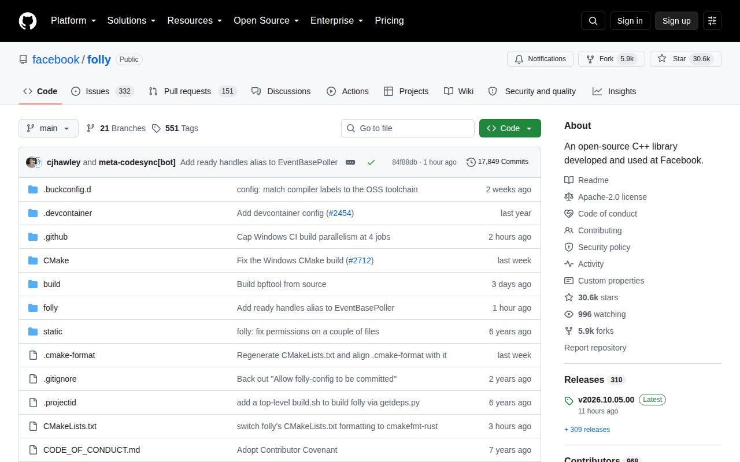The width and height of the screenshot is (740, 462).
Task: Click the + 309 releases link
Action: 587,430
